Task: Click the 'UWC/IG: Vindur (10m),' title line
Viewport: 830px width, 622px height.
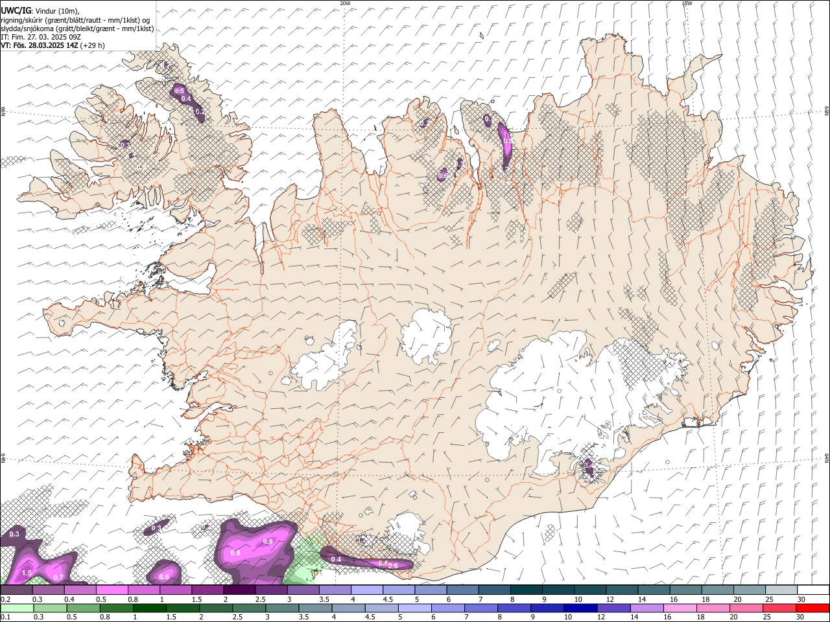Action: [40, 11]
